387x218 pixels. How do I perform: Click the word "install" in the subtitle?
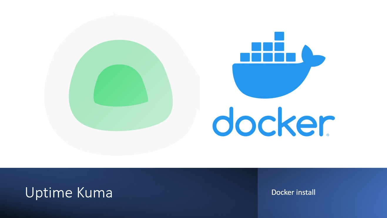click(306, 192)
